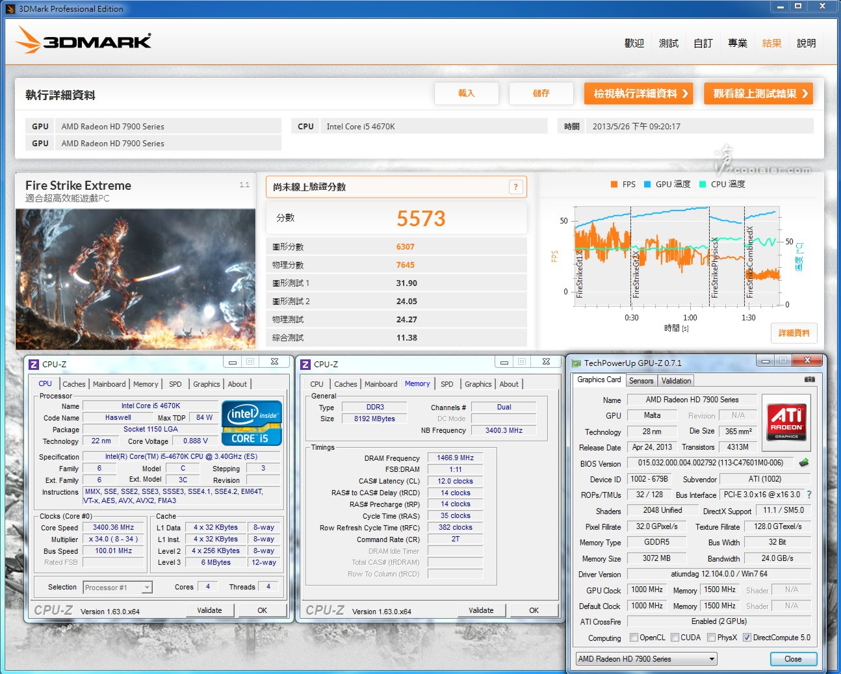The width and height of the screenshot is (841, 674).
Task: Click the CPU Name field Intel Core i5 4670K
Action: point(151,406)
